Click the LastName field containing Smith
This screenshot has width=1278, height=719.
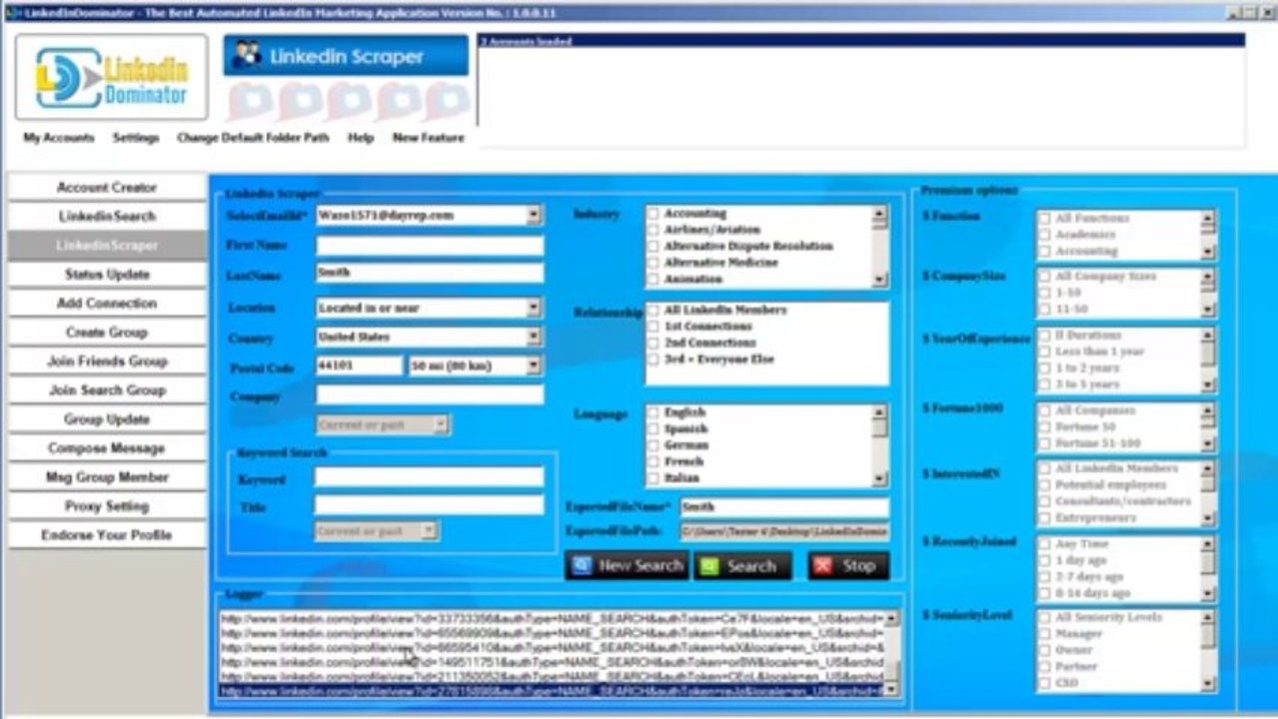pos(430,273)
